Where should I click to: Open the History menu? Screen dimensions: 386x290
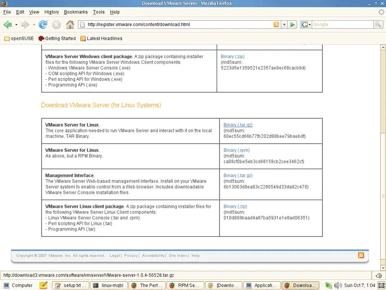tap(52, 12)
